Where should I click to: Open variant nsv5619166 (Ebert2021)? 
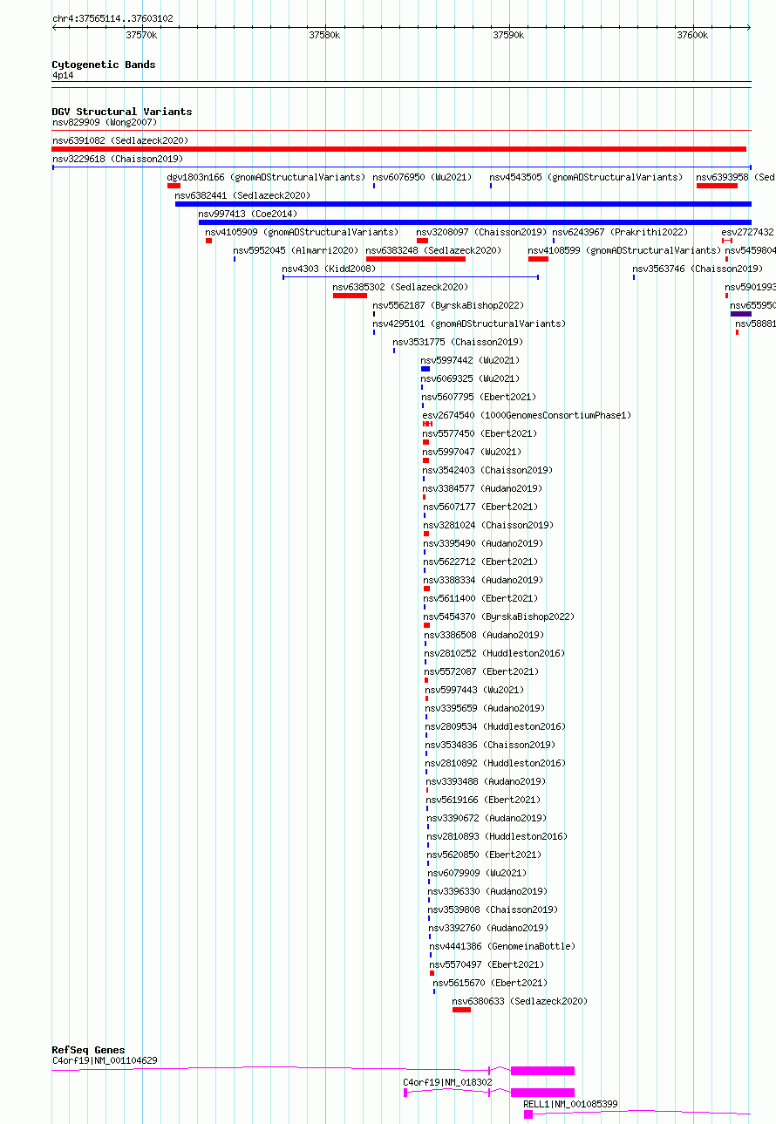click(484, 800)
